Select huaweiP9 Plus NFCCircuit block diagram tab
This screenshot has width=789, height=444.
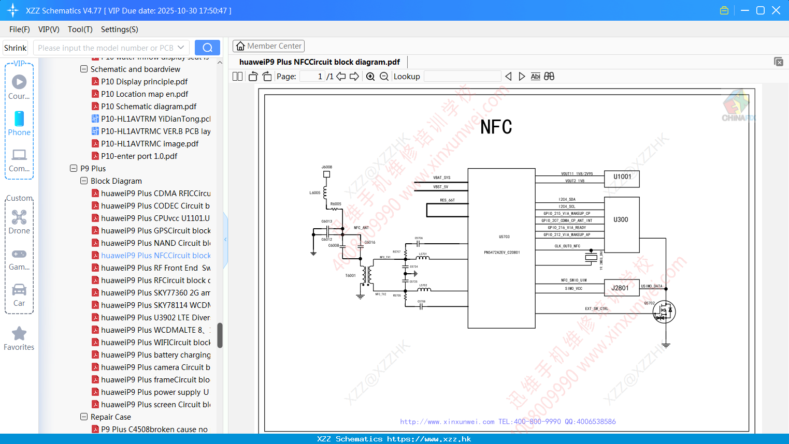pos(320,62)
